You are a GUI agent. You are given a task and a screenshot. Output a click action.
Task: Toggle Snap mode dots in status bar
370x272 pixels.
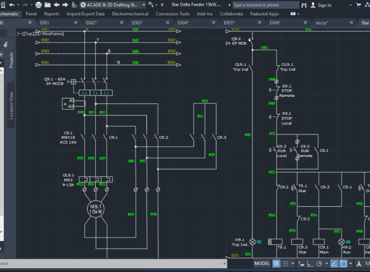click(286, 263)
